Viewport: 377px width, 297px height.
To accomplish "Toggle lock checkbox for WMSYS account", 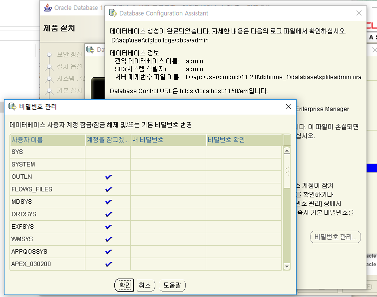I will tap(108, 239).
